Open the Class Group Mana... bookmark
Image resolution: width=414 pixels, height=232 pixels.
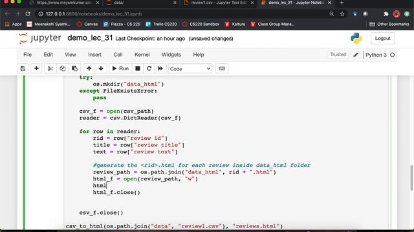pos(272,24)
